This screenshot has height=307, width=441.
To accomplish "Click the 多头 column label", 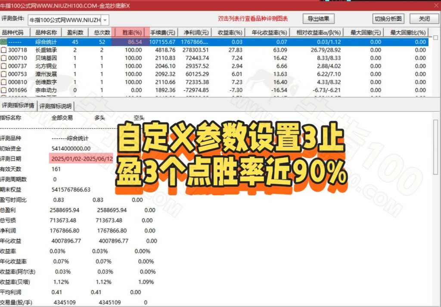I will tap(100, 118).
